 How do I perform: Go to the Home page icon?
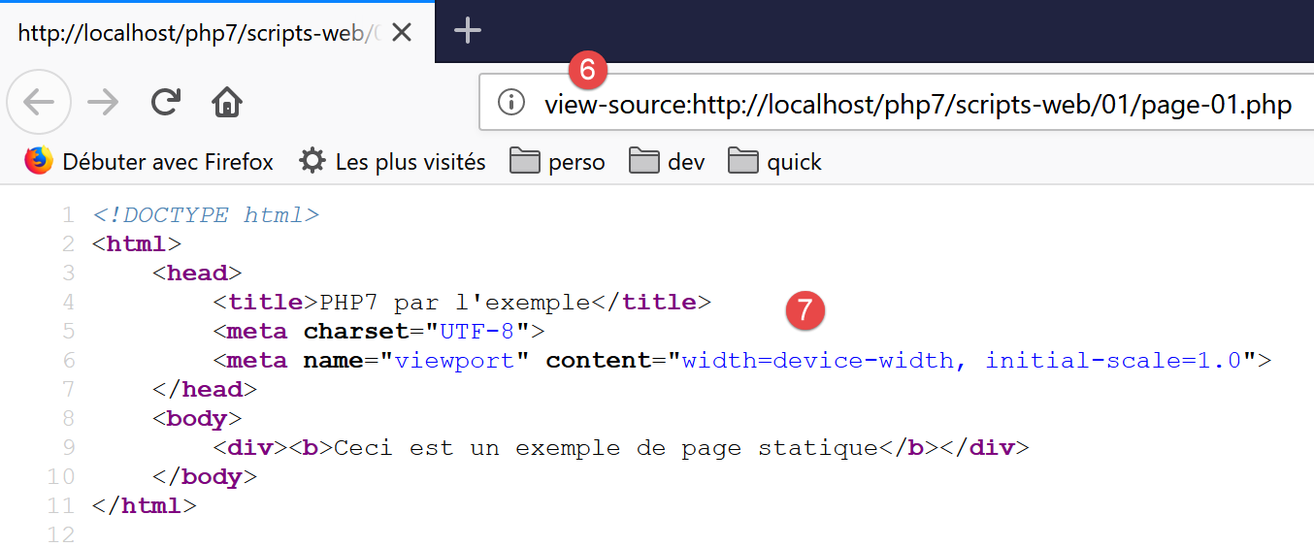(x=227, y=102)
